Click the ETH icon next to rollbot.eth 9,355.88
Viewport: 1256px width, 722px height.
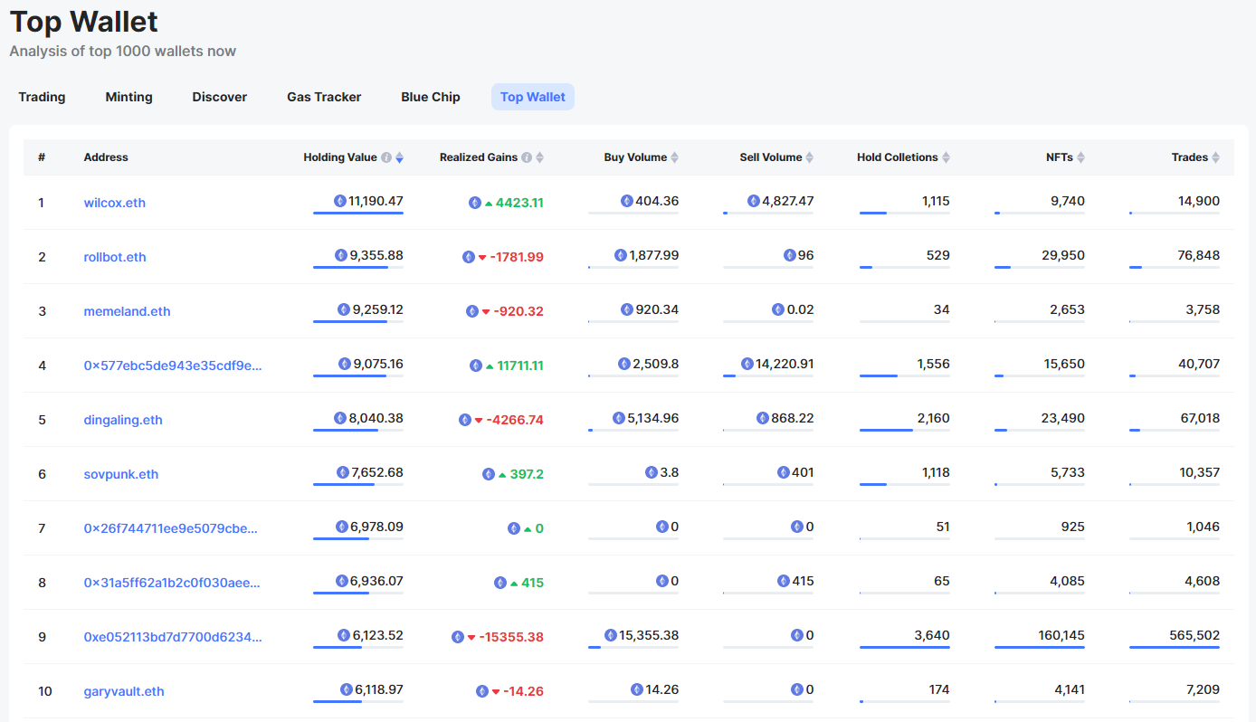coord(341,255)
